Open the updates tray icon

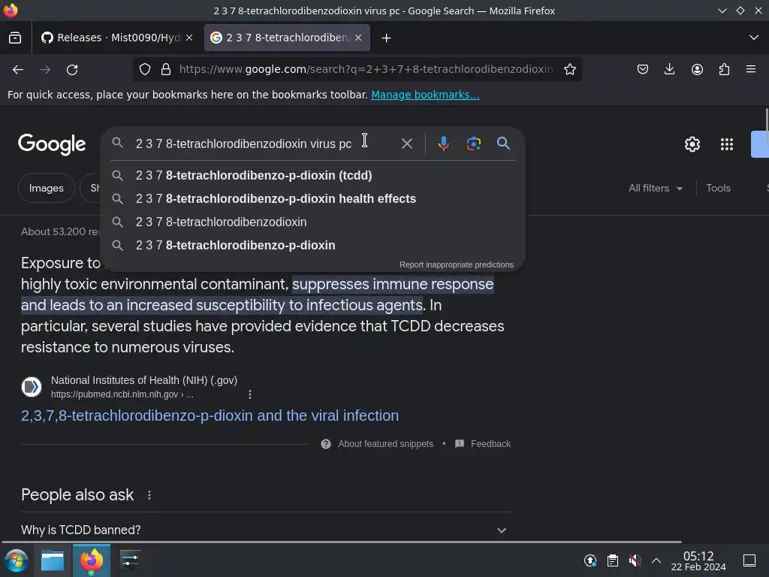coord(590,560)
